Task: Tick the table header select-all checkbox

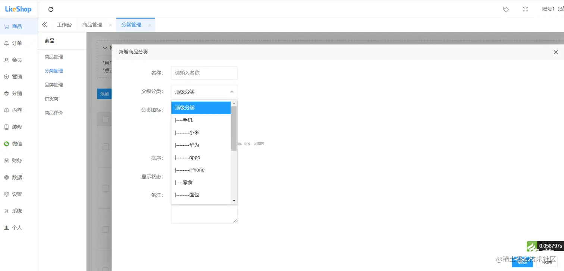Action: point(106,119)
